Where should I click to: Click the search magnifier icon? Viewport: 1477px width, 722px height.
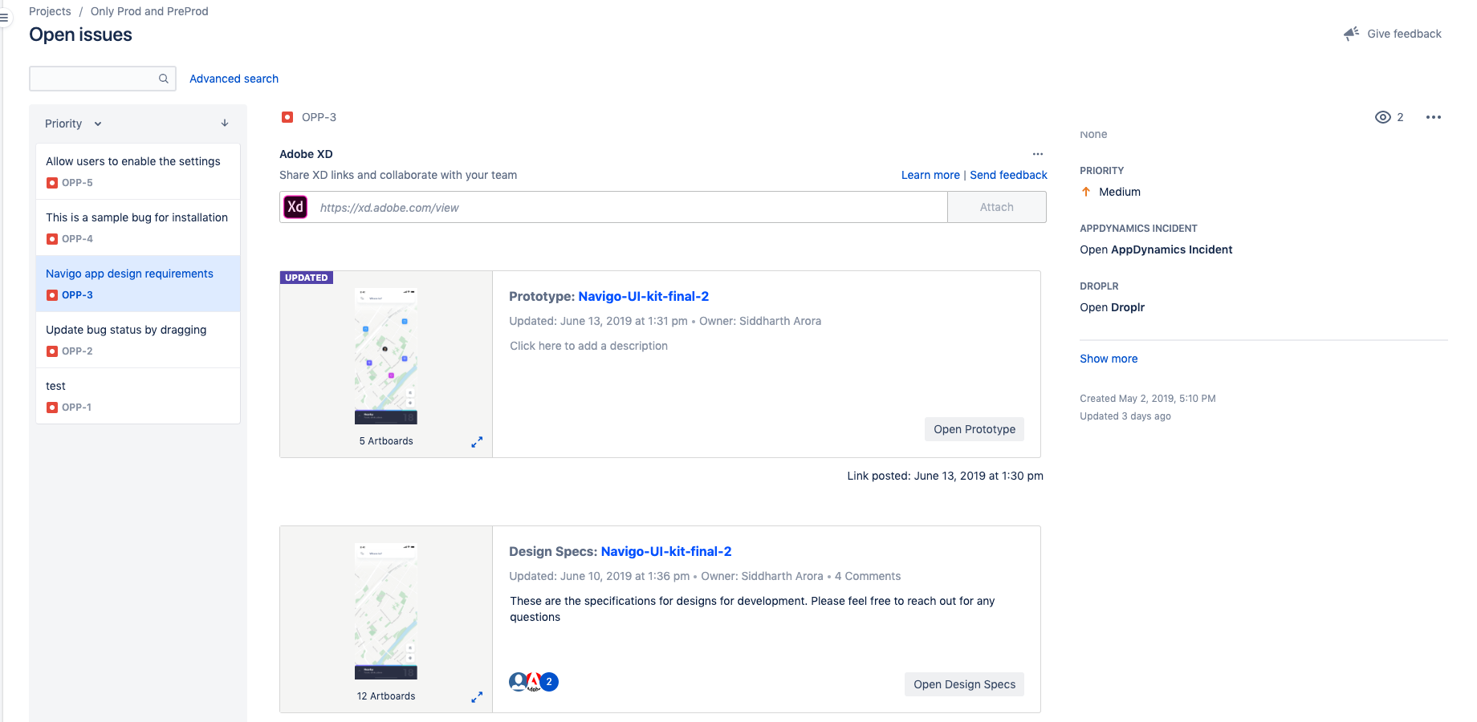(164, 79)
